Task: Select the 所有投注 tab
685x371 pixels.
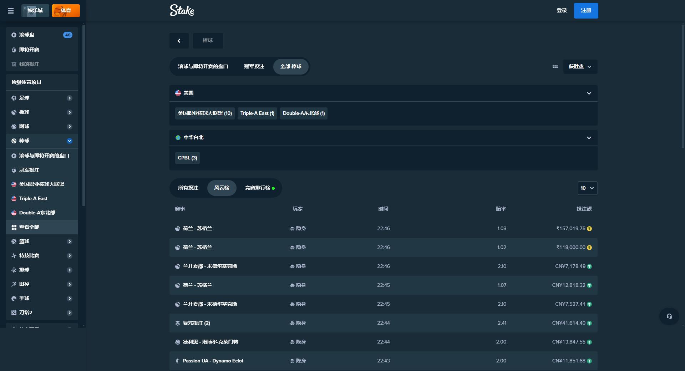Action: pyautogui.click(x=188, y=188)
